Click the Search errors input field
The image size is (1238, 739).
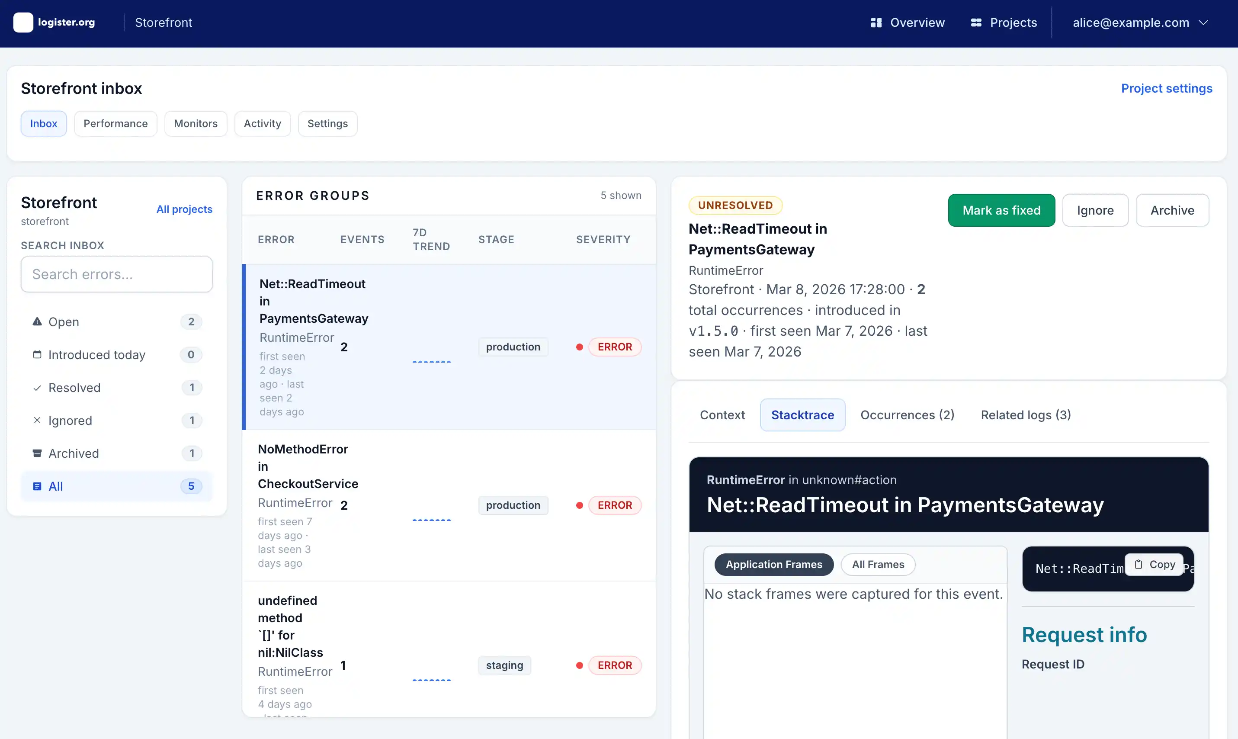pyautogui.click(x=116, y=274)
